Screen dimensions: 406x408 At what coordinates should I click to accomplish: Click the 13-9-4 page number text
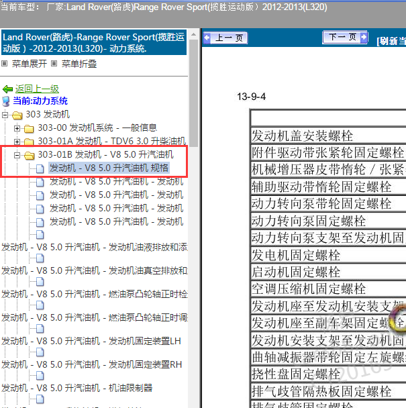251,97
